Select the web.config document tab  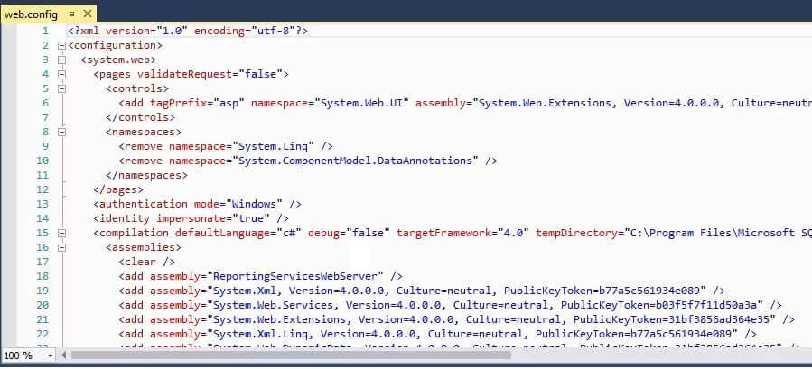[31, 14]
